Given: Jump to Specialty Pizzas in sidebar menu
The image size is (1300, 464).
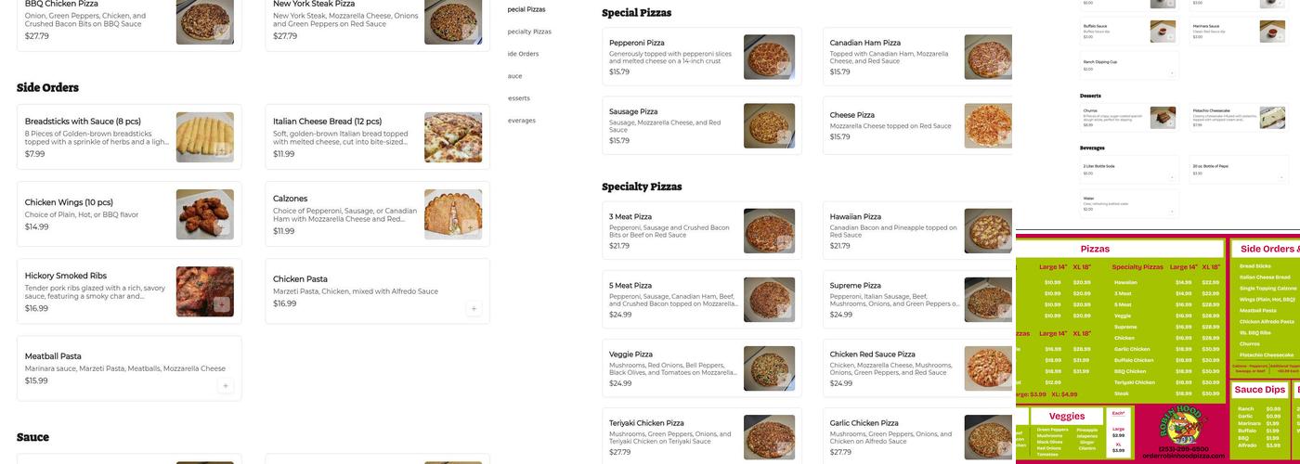Looking at the screenshot, I should 529,32.
